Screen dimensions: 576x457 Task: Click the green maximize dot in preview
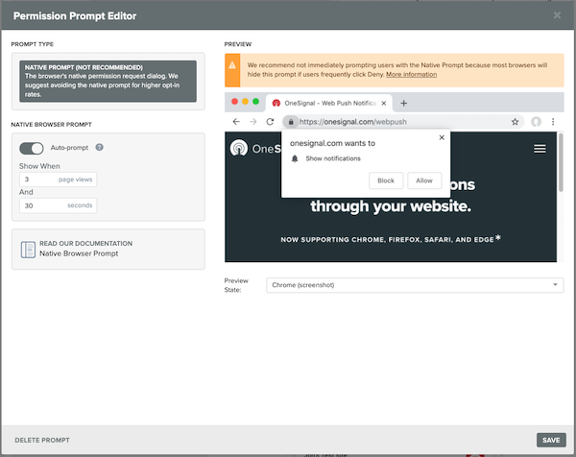coord(256,102)
